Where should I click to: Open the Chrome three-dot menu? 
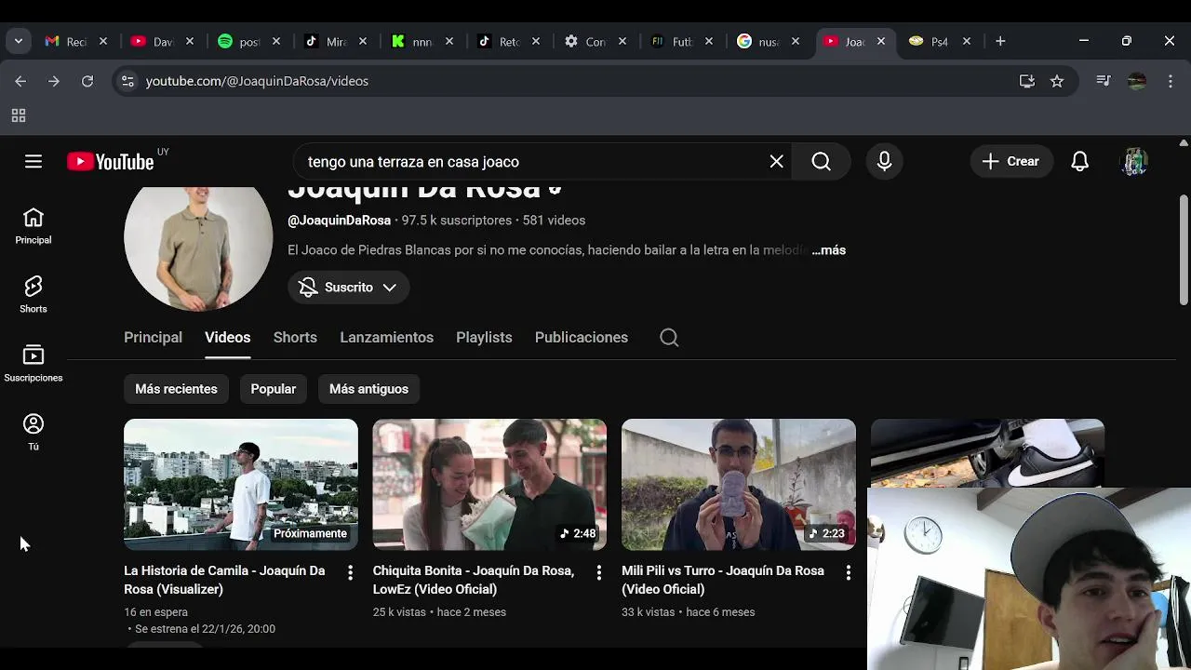[1171, 82]
